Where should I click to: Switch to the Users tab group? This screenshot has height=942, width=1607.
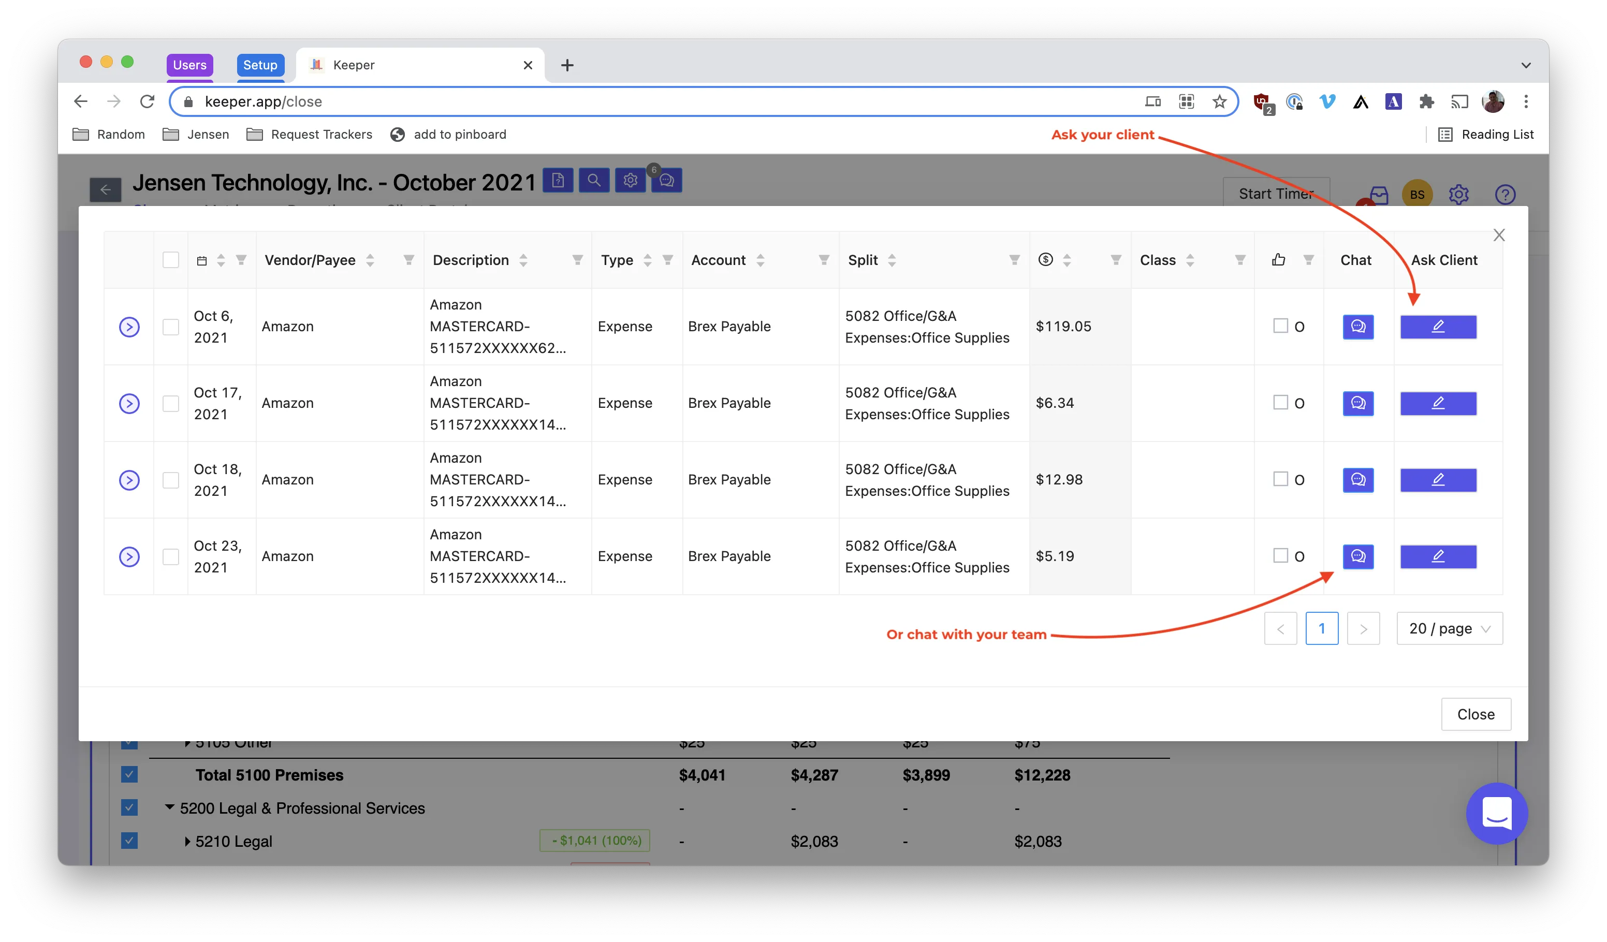[x=189, y=64]
